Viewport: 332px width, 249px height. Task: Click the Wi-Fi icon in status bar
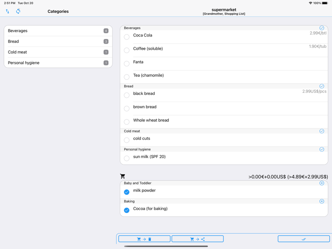pos(311,3)
